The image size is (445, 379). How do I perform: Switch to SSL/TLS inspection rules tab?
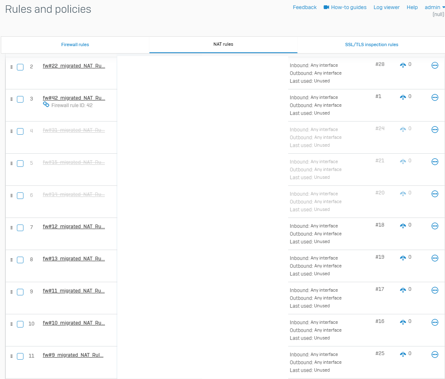[x=371, y=44]
